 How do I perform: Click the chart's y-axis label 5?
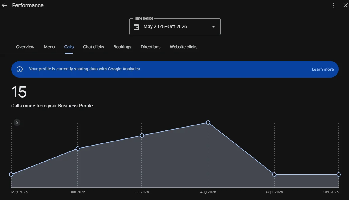pos(17,122)
